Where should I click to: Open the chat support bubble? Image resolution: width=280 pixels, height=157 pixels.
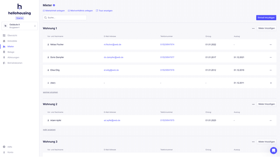pos(273,150)
